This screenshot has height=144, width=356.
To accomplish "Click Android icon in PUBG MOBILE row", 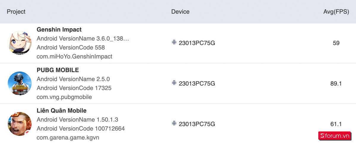I will tap(174, 83).
